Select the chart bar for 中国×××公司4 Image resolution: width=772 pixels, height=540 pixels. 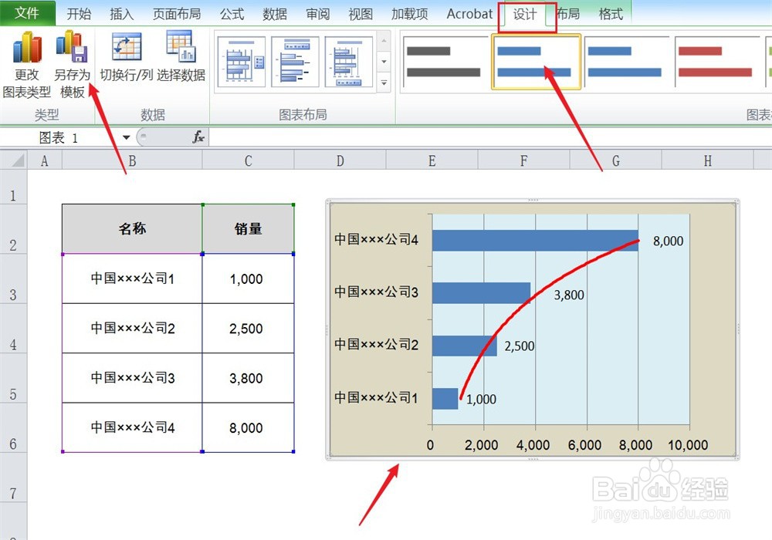[x=535, y=241]
